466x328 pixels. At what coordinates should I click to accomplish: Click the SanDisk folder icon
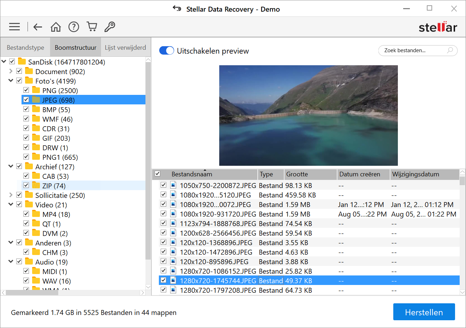click(x=22, y=61)
